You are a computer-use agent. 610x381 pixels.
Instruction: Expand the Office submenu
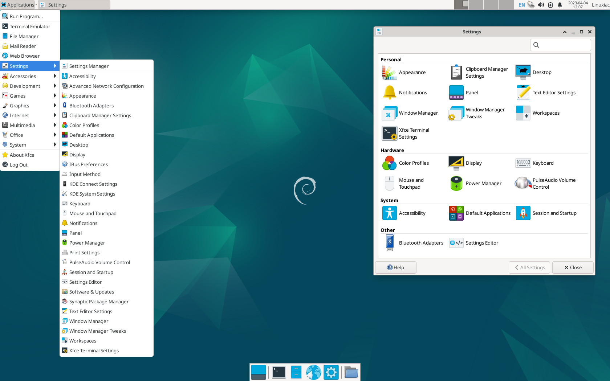(30, 135)
